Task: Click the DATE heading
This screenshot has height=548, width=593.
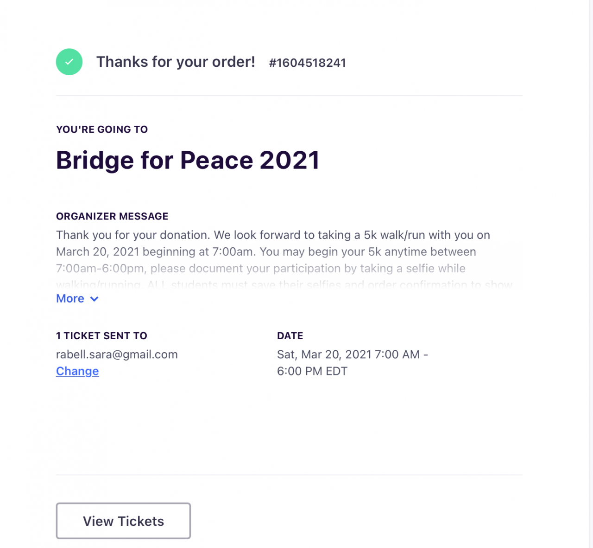Action: coord(290,335)
